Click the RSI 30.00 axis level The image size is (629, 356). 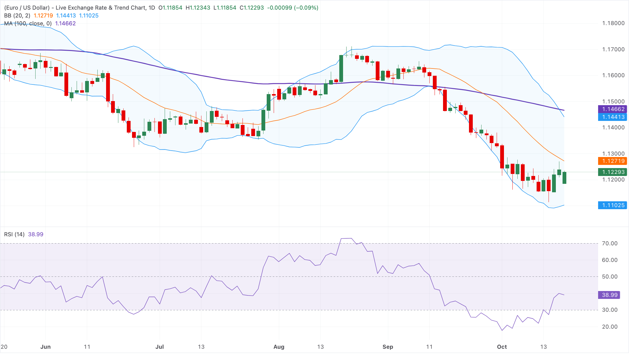tap(610, 310)
